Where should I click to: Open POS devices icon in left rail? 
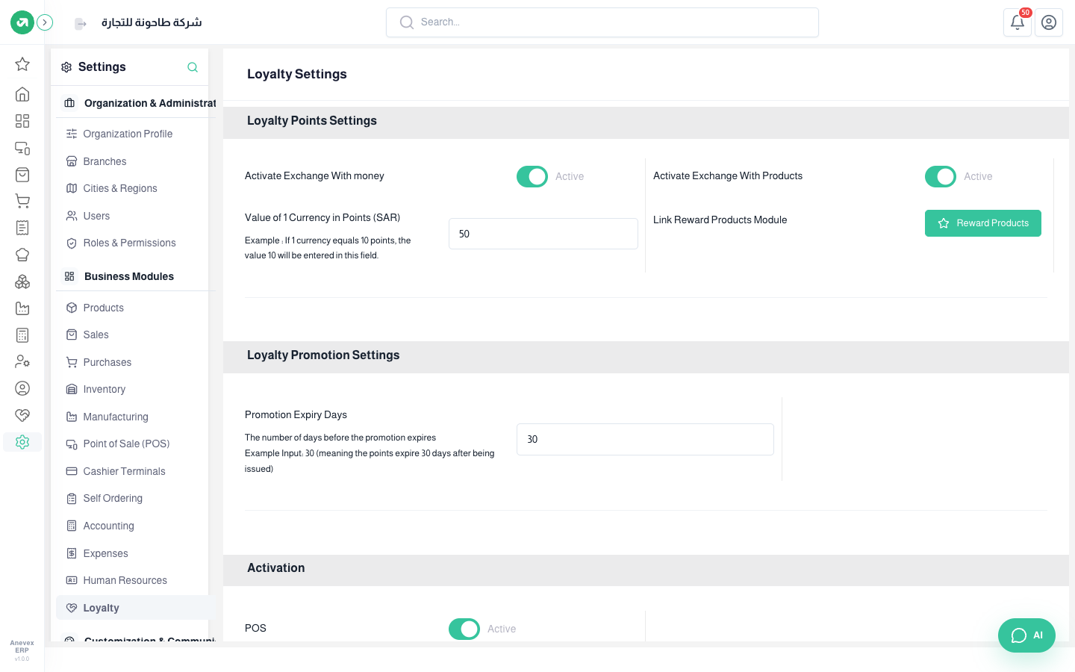pyautogui.click(x=22, y=148)
